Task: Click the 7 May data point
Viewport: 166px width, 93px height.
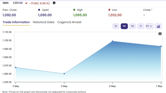Action: point(161,46)
